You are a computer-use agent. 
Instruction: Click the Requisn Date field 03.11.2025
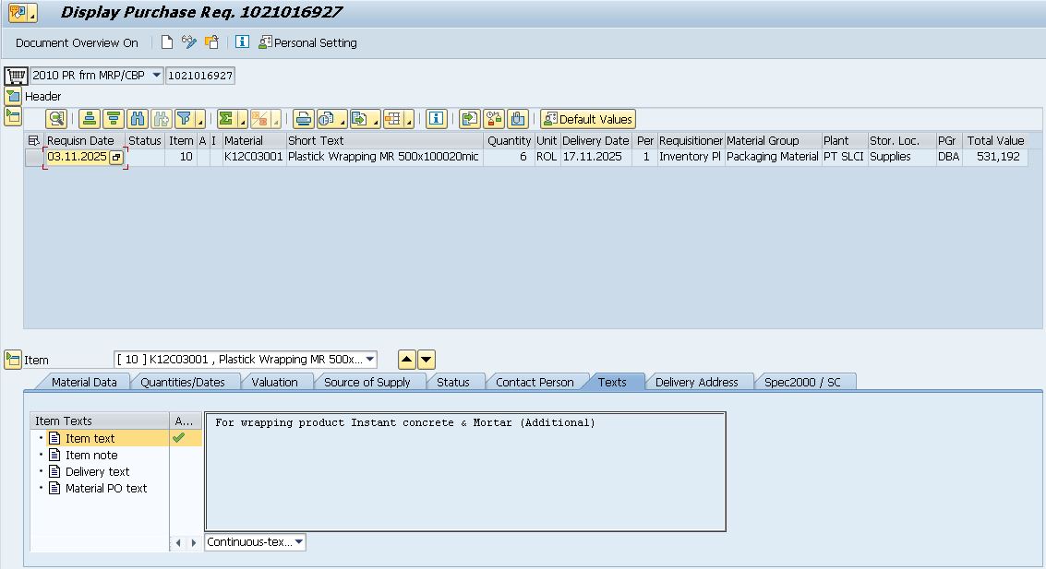coord(78,157)
